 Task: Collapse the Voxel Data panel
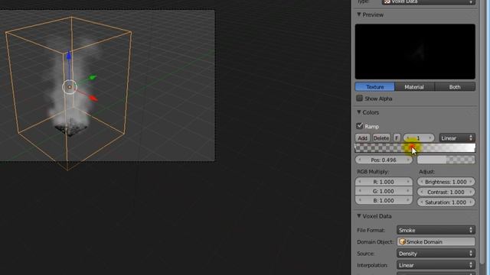[x=359, y=216]
